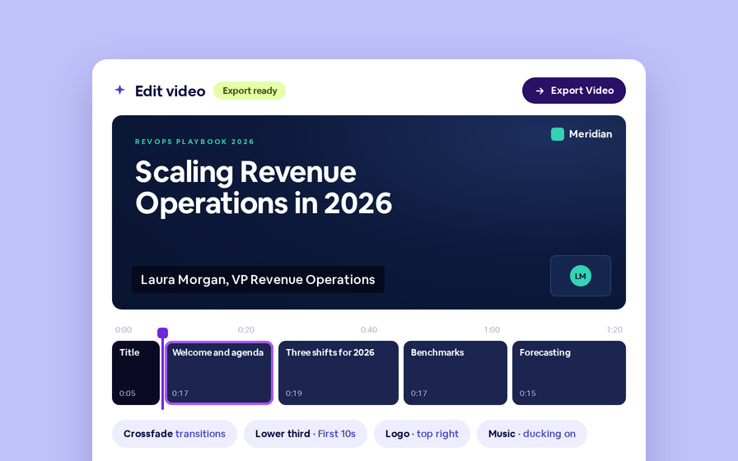Click the 0:40 timeline ruler mark

tap(369, 330)
